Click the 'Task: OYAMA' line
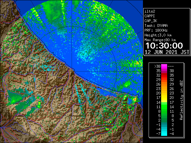Screen dimensions: 191x143 coord(156,26)
